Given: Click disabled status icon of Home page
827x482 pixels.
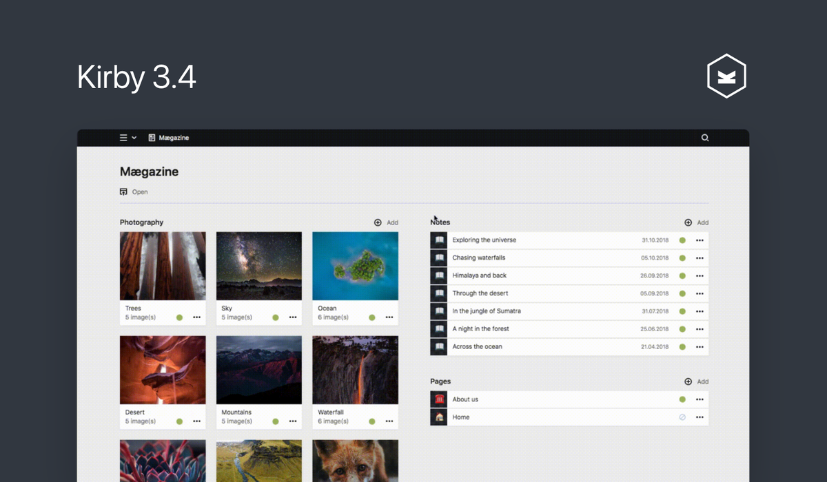Looking at the screenshot, I should tap(682, 417).
